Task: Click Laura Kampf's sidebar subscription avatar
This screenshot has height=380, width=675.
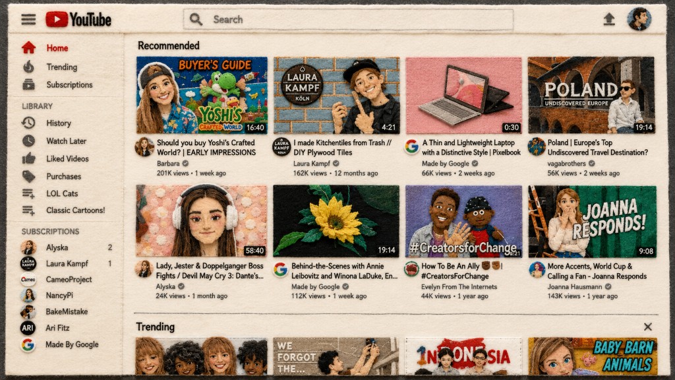Action: coord(28,264)
